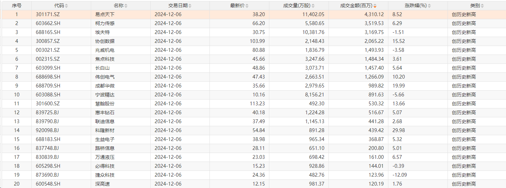
Task: Select turnover amount 120.19
Action: point(377,184)
